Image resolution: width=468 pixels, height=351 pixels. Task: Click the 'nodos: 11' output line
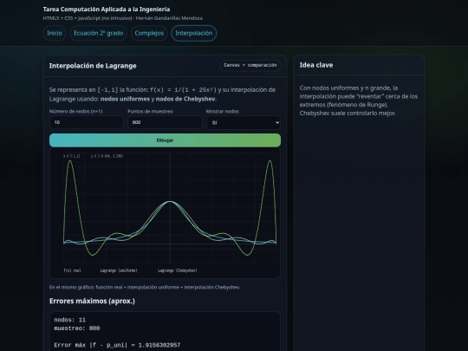70,320
